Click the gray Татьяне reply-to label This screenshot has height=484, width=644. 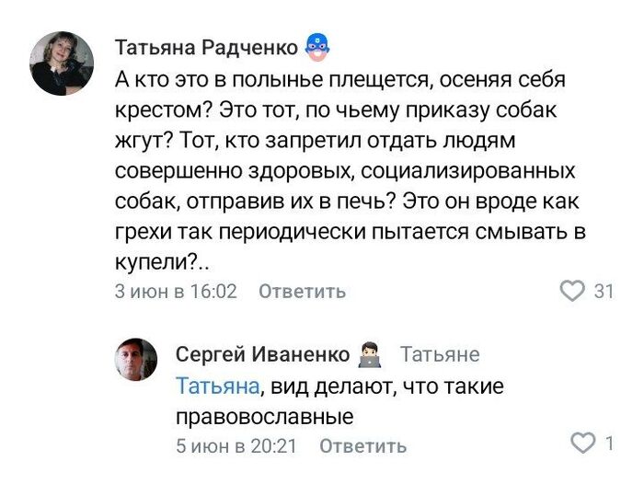440,355
